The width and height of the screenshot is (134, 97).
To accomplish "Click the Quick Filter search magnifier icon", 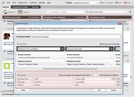I will [48, 12].
